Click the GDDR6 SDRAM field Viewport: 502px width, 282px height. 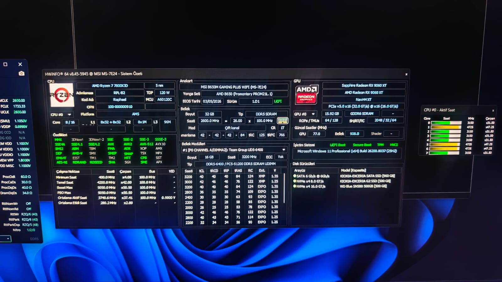pyautogui.click(x=362, y=114)
